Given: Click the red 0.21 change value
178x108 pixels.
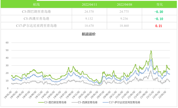Looking at the screenshot, I should [159, 26].
